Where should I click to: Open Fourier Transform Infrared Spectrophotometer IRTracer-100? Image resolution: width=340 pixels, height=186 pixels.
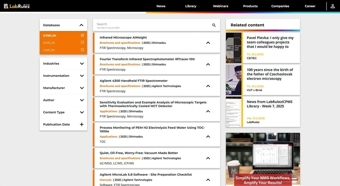point(147,59)
